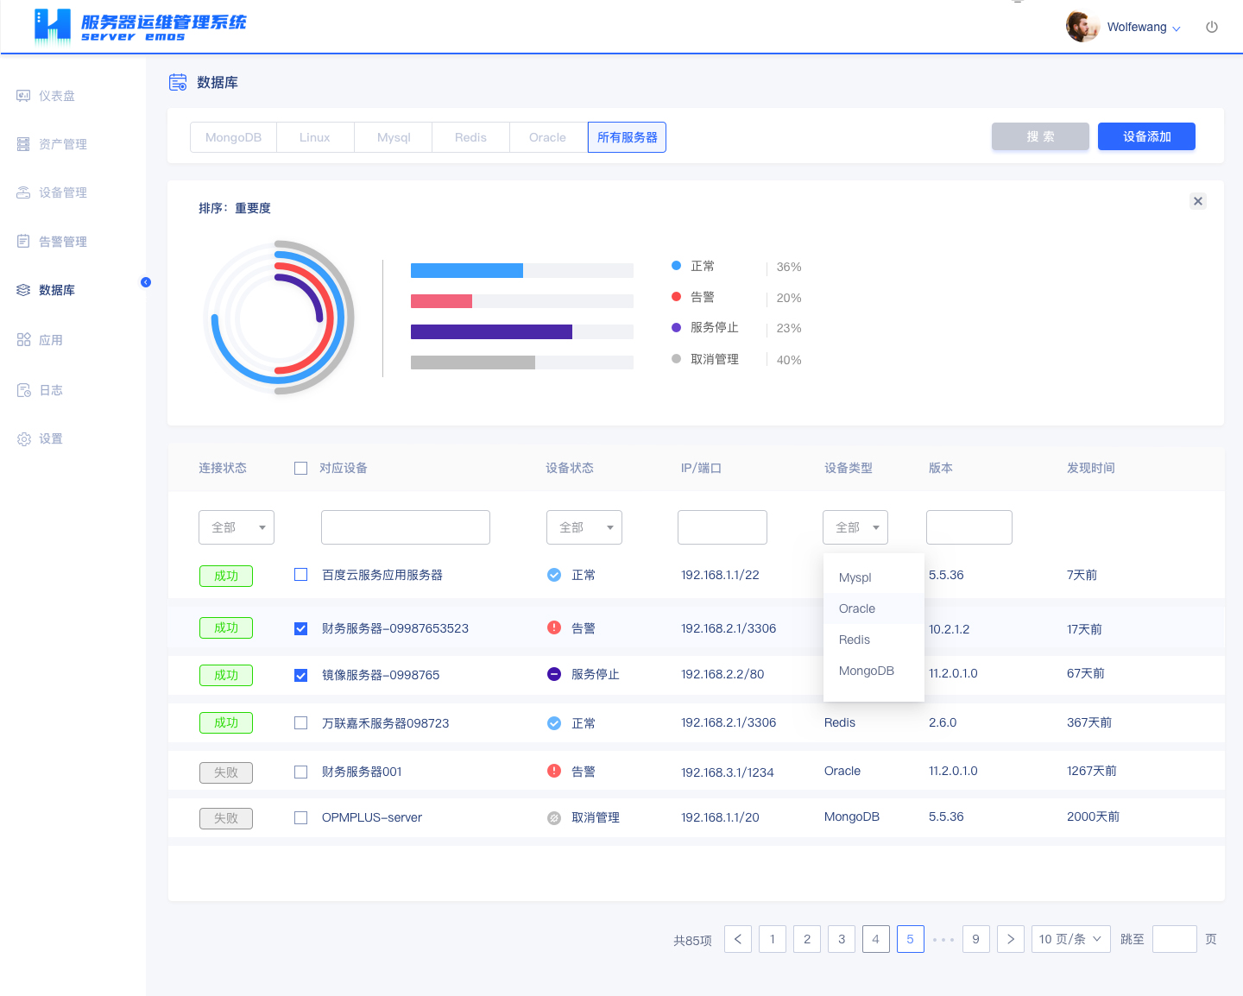1243x996 pixels.
Task: Click the 告警管理 sidebar icon
Action: [23, 242]
